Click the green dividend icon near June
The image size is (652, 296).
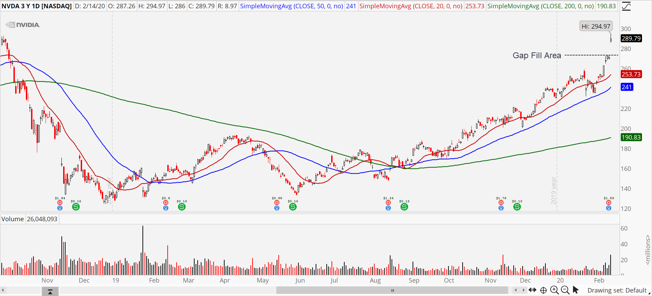pos(293,207)
